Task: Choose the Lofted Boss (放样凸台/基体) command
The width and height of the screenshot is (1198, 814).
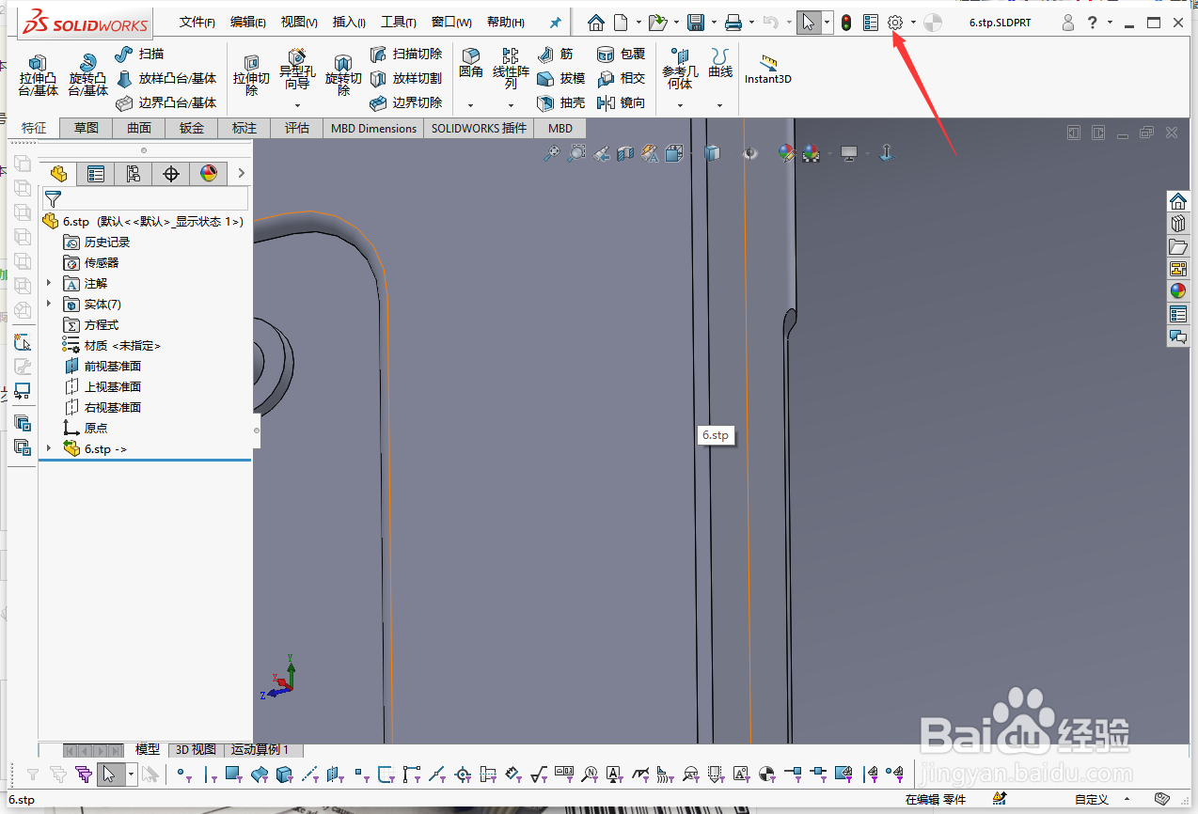Action: tap(166, 79)
